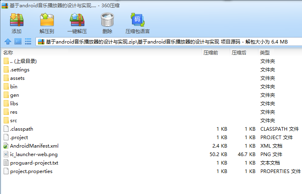Viewport: 302px width, 194px height.
Task: Select the "src" folder name
Action: click(x=13, y=121)
